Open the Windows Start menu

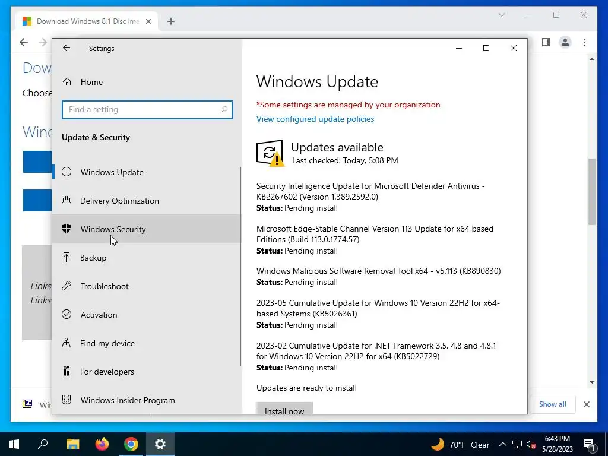[14, 444]
